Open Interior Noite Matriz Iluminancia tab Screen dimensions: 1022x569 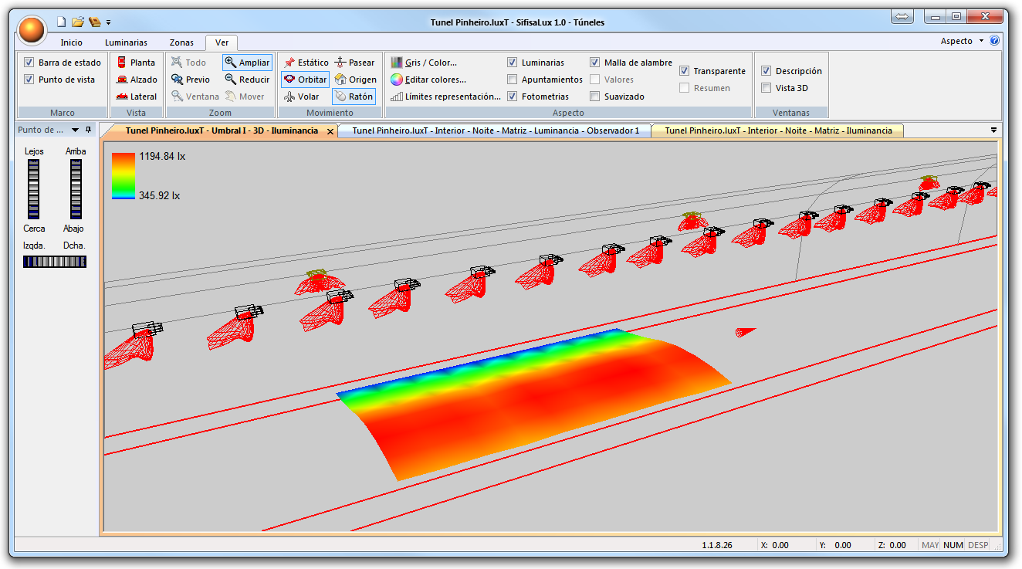click(x=778, y=131)
